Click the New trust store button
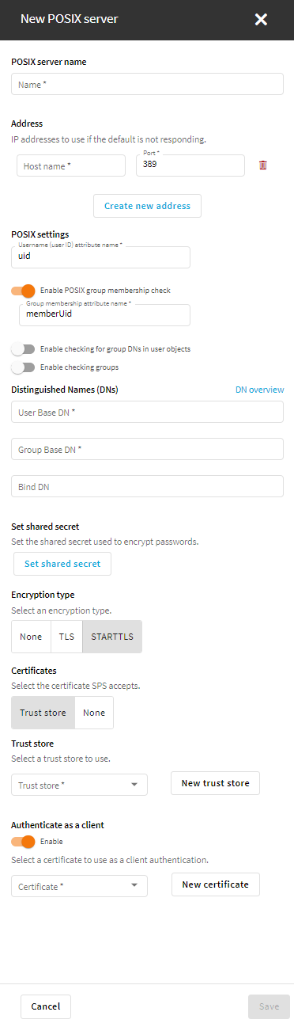The width and height of the screenshot is (294, 1027). click(x=215, y=783)
